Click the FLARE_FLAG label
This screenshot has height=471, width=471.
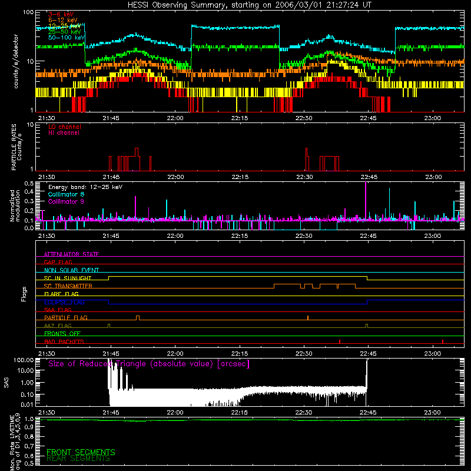61,294
